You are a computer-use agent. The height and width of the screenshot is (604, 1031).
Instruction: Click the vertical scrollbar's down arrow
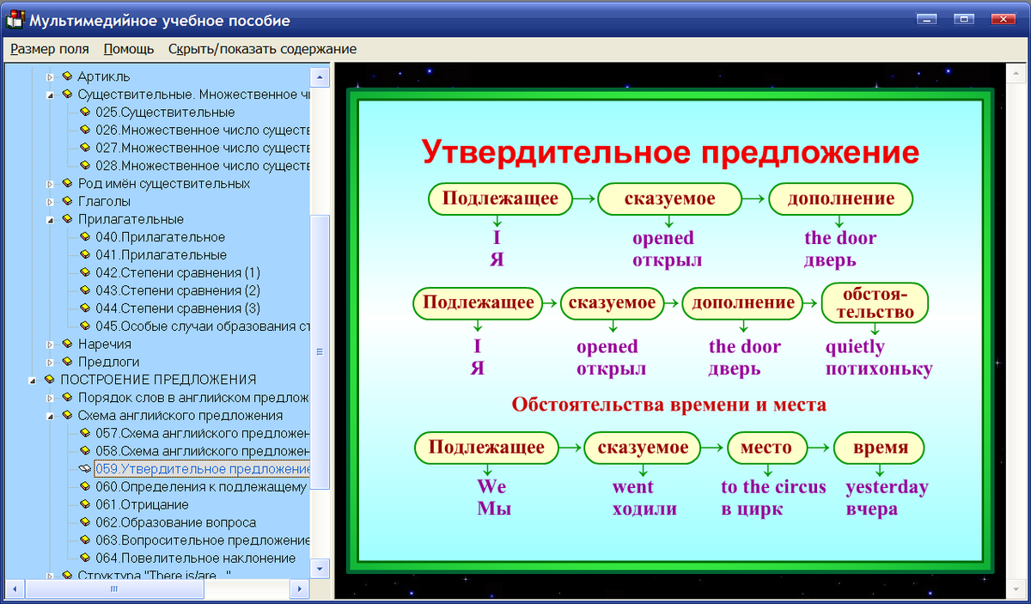pos(319,568)
